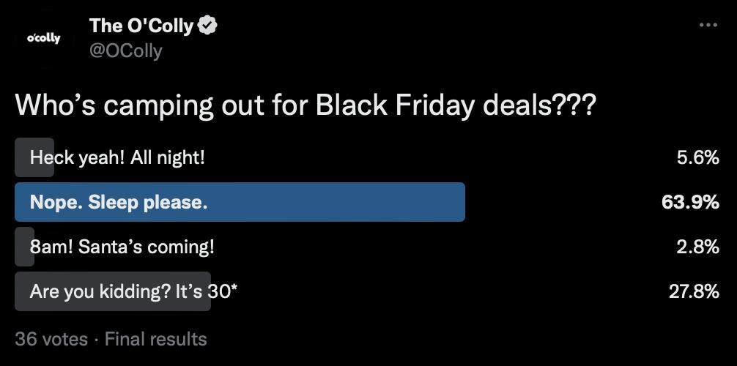Image resolution: width=737 pixels, height=366 pixels.
Task: Click the blue poll bar for Nope
Action: 240,202
